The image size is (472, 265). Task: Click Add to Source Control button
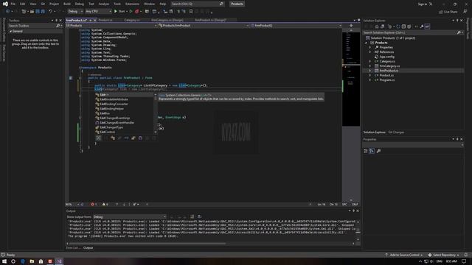click(404, 255)
